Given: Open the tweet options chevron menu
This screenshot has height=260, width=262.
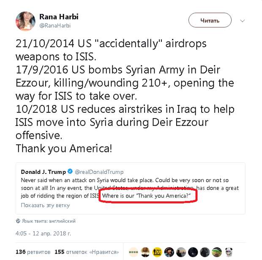Looking at the screenshot, I should [243, 20].
